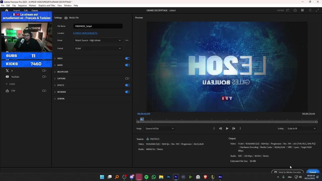The height and width of the screenshot is (181, 322).
Task: Open Brave browser from the taskbar
Action: click(206, 177)
